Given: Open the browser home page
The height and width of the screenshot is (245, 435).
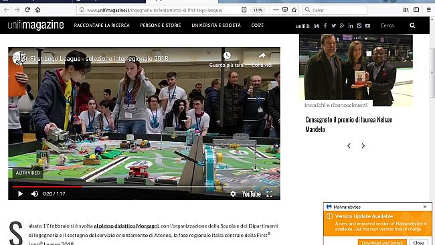Looking at the screenshot, I should [x=37, y=10].
